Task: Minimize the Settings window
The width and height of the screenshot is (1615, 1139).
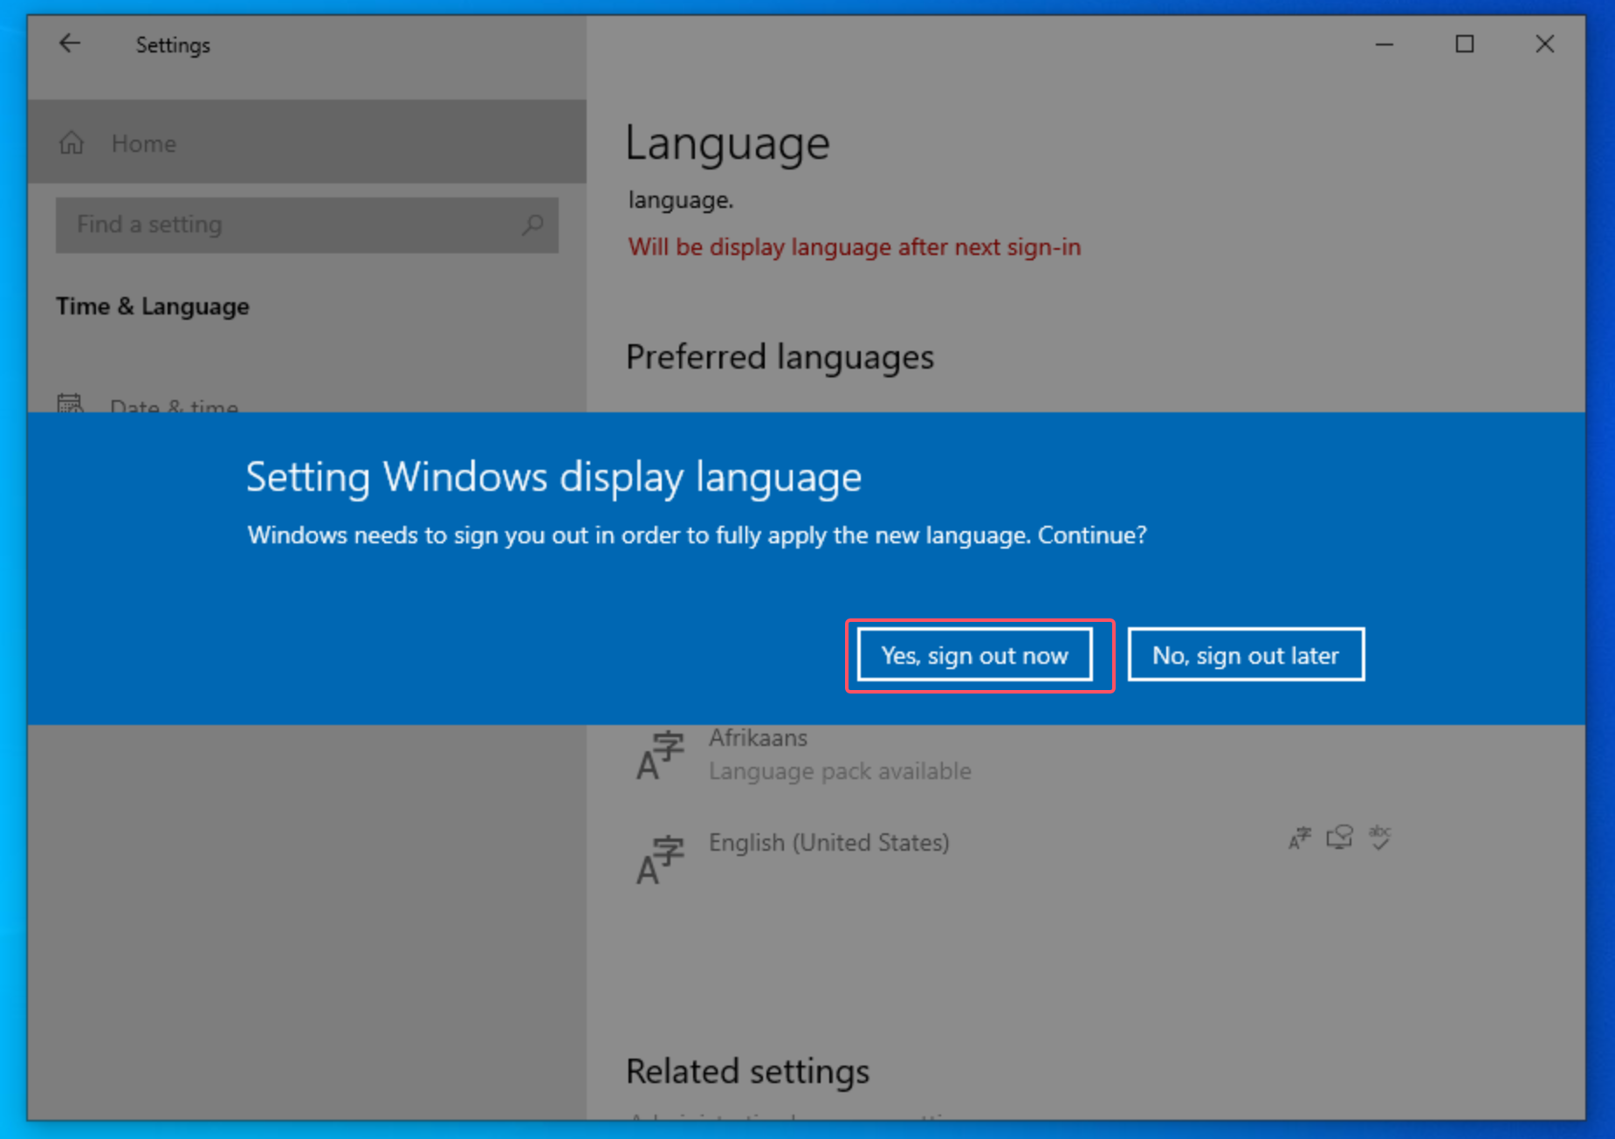Action: pyautogui.click(x=1385, y=44)
